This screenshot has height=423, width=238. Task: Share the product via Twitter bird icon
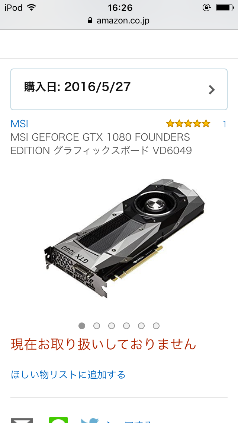pyautogui.click(x=90, y=420)
